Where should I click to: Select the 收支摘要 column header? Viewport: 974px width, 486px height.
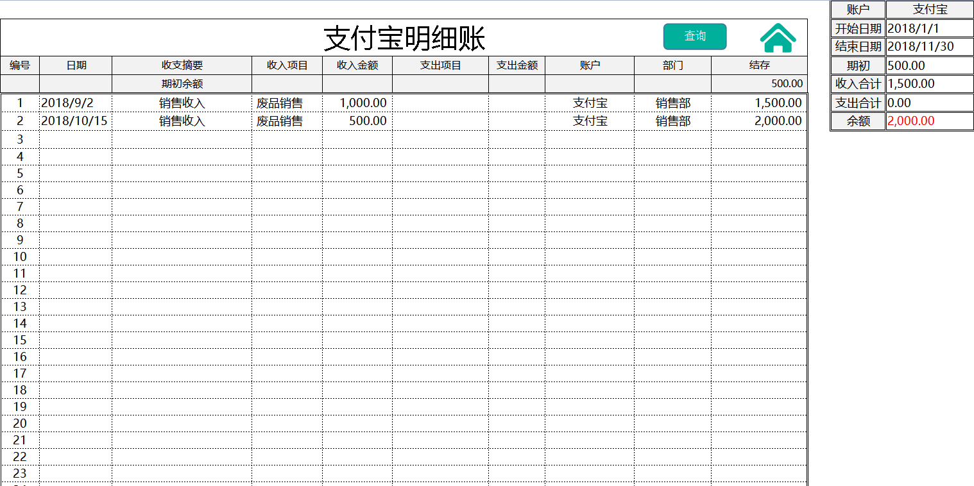182,65
